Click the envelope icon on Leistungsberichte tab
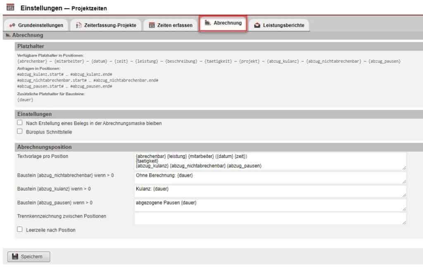This screenshot has width=423, height=275. click(x=258, y=25)
